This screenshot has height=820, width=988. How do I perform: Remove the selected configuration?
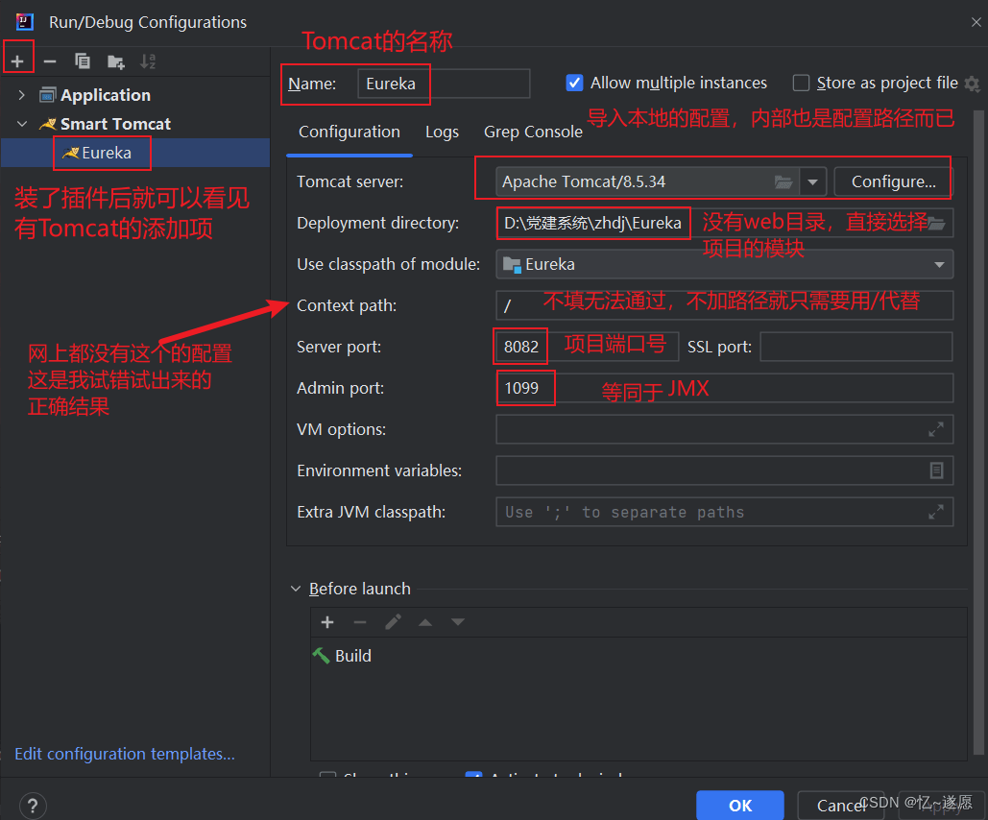click(50, 61)
